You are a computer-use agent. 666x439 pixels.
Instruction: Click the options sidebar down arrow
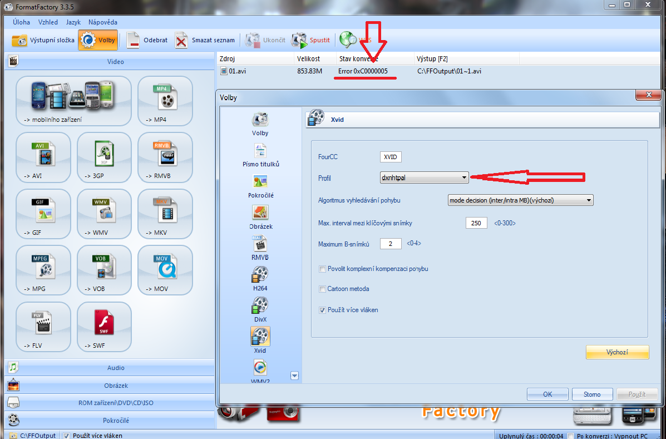pos(294,376)
